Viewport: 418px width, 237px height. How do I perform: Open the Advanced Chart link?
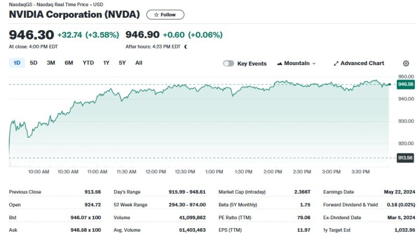[x=362, y=64]
